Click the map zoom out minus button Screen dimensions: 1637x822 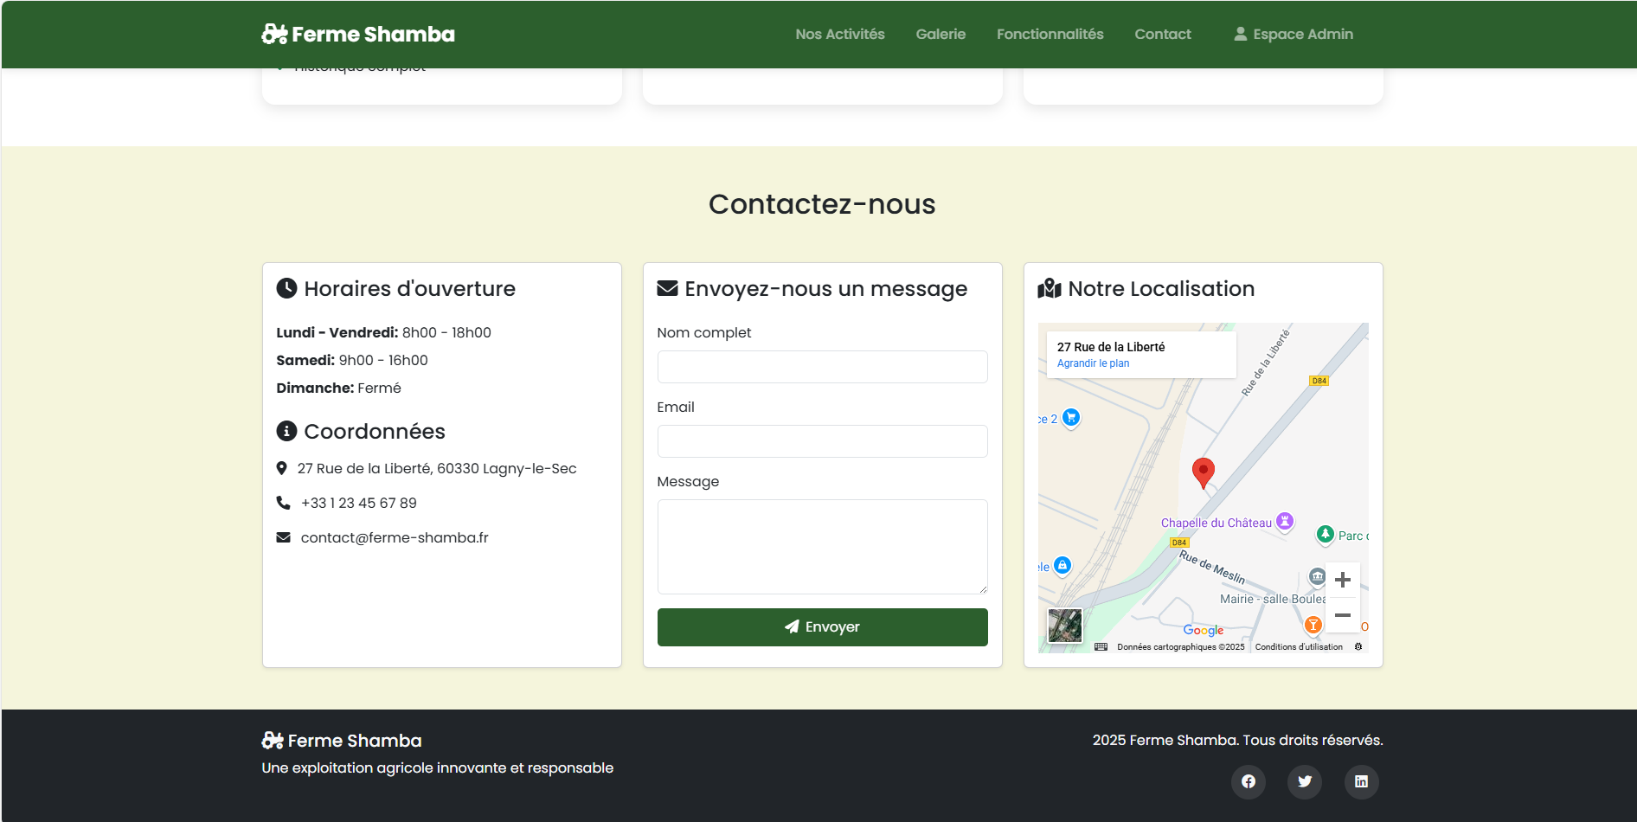click(x=1342, y=615)
